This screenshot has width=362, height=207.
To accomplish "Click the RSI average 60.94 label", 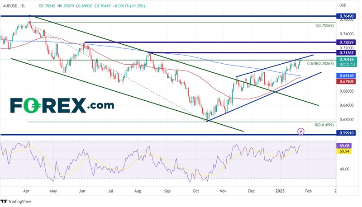I will [x=344, y=151].
